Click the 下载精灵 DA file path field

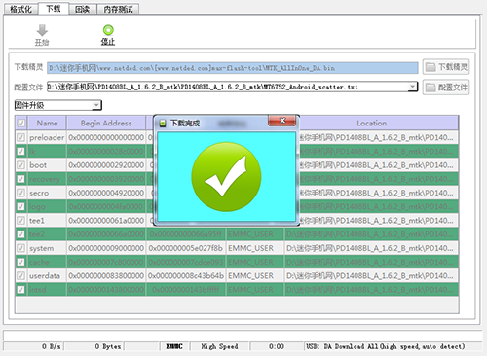pyautogui.click(x=233, y=68)
